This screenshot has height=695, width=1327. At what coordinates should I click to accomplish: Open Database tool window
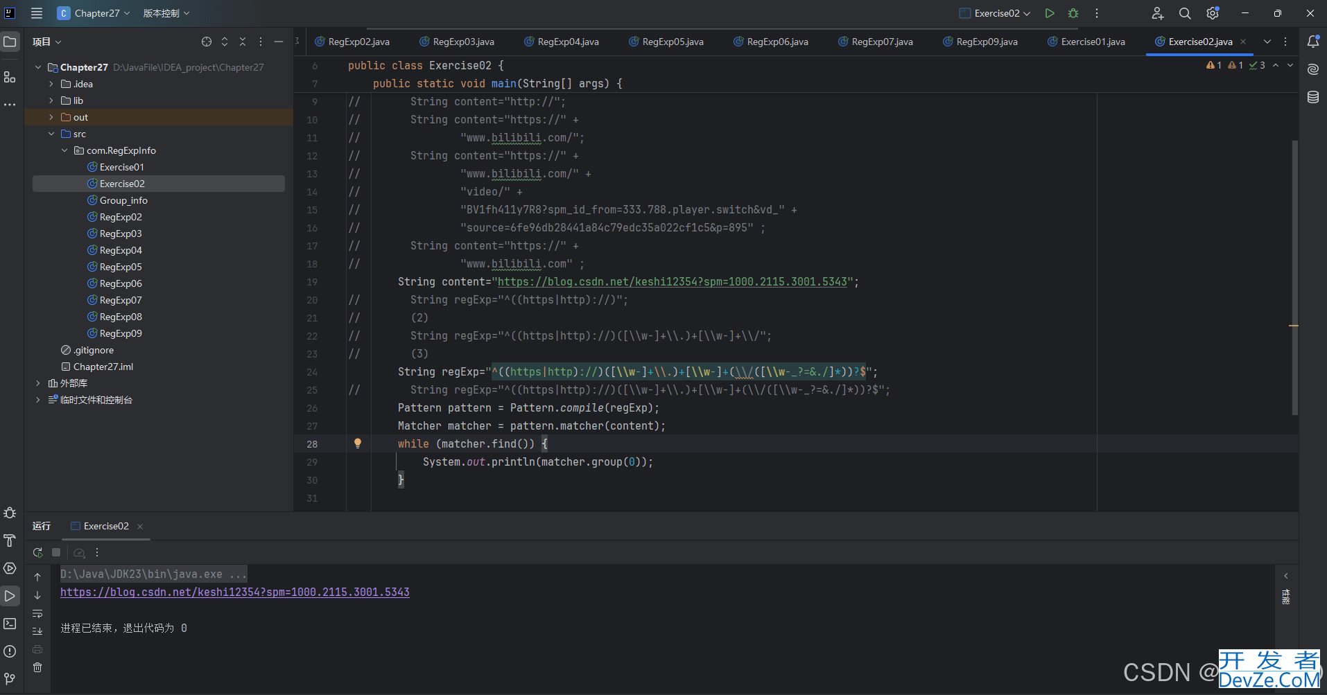(x=1313, y=97)
